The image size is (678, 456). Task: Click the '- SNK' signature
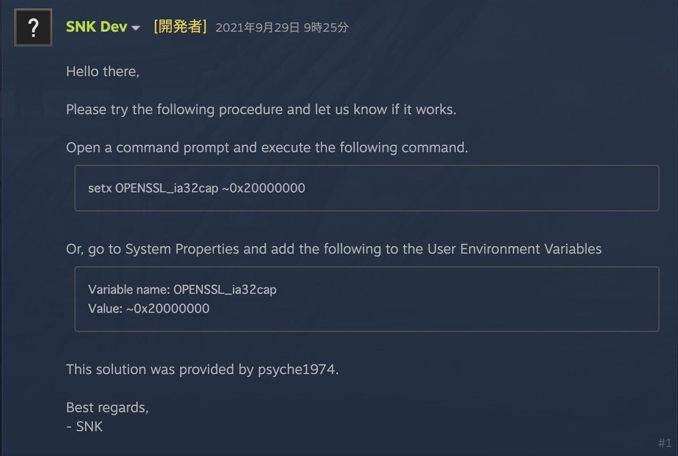pos(84,427)
